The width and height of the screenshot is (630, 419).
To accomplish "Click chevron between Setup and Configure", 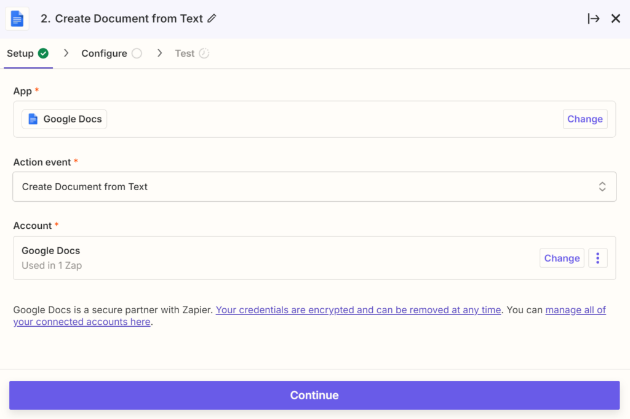I will point(66,53).
